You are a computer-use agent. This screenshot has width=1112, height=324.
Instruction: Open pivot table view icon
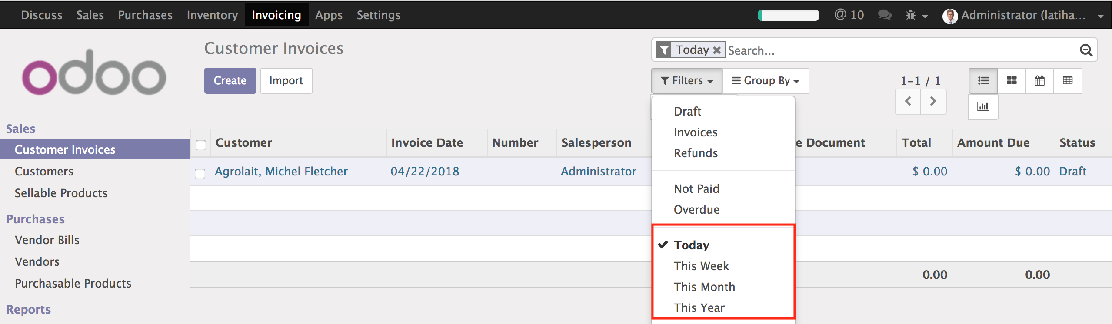(1068, 81)
